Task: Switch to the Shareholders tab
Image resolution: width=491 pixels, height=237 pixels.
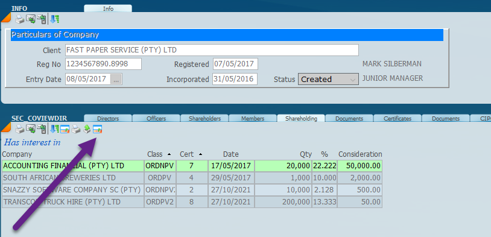Action: pos(204,118)
